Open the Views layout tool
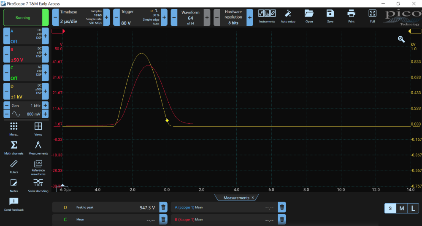The image size is (422, 226). point(38,129)
